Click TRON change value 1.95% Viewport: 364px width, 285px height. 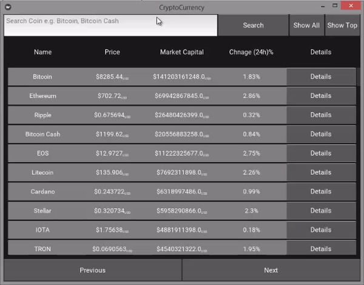pyautogui.click(x=251, y=249)
